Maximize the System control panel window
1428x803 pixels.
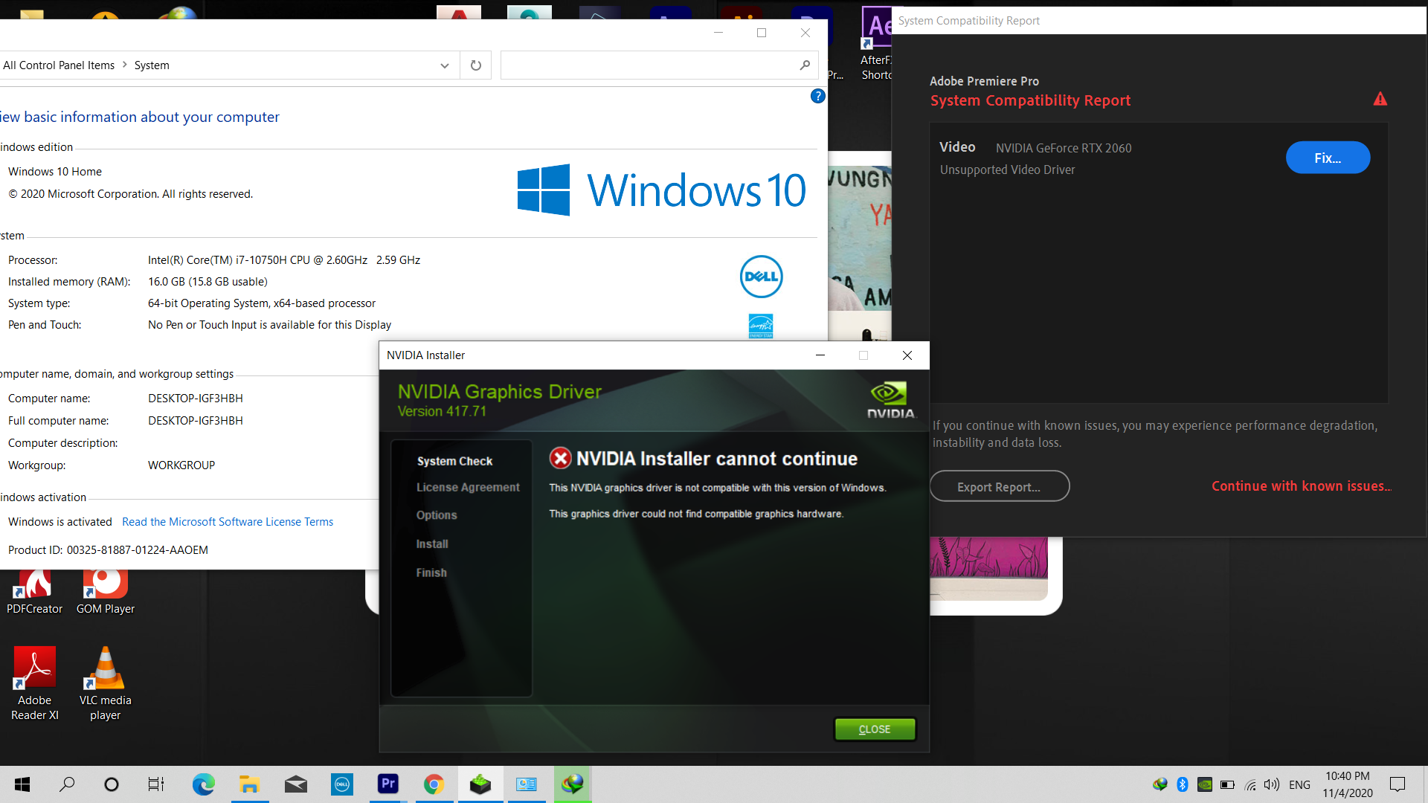tap(762, 33)
